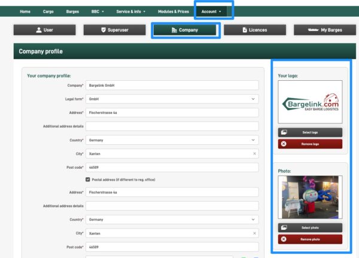Open the My Barges tab
The image size is (359, 258).
[325, 30]
